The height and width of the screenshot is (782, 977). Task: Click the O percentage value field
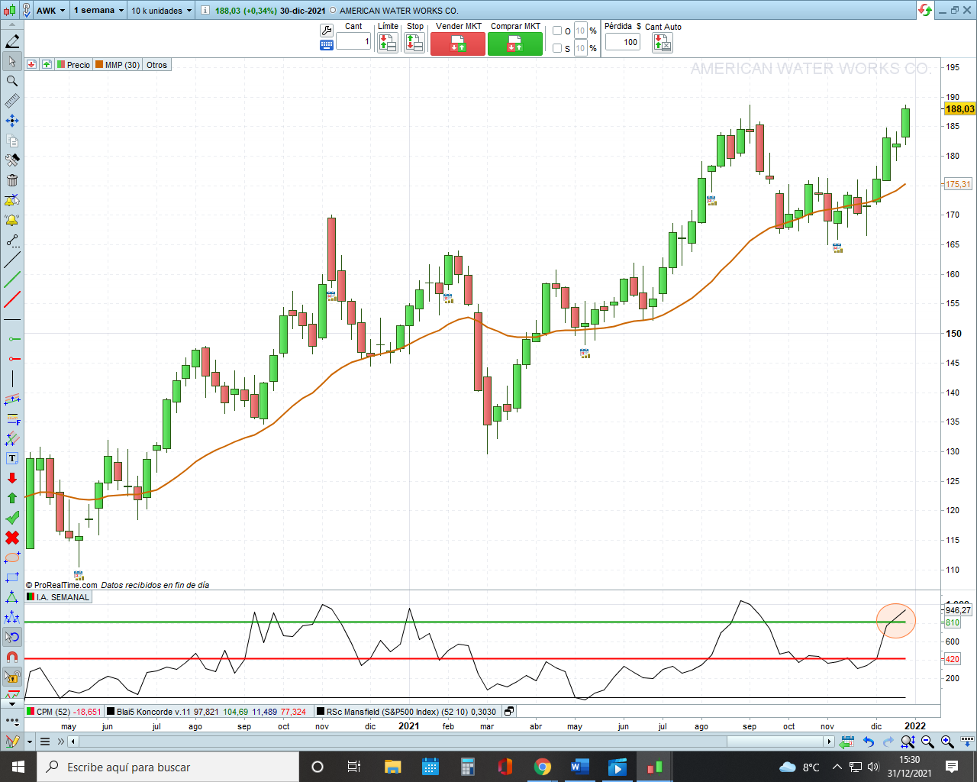point(581,31)
